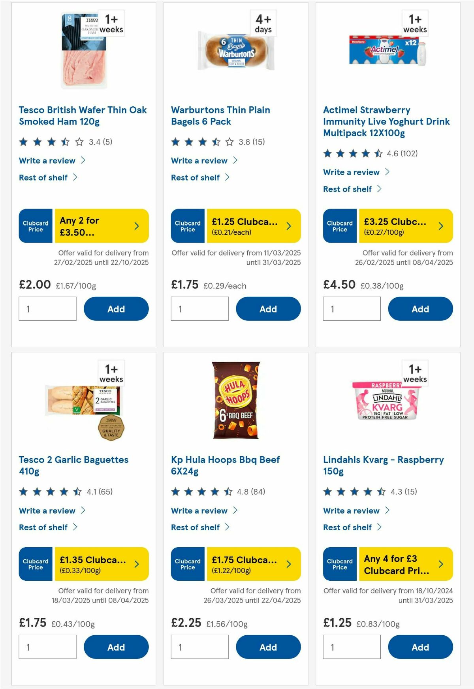Open the Actimel Strawberry Multipack product page
The width and height of the screenshot is (474, 689).
click(385, 121)
